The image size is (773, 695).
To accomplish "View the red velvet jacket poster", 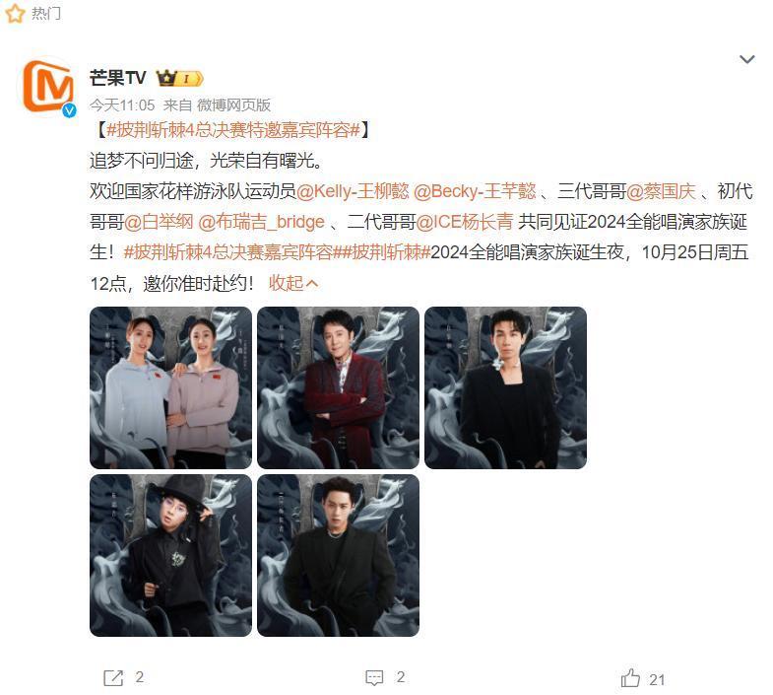I will click(338, 387).
